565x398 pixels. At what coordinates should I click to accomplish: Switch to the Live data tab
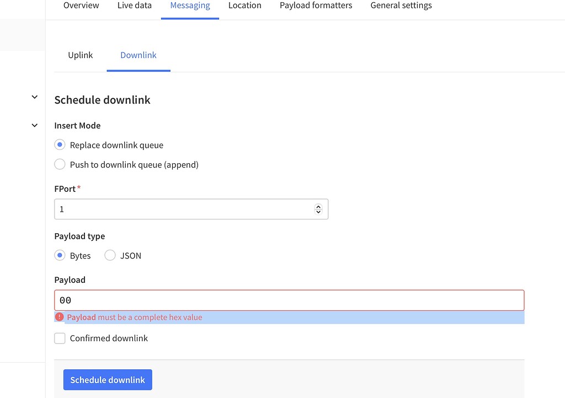click(x=135, y=6)
